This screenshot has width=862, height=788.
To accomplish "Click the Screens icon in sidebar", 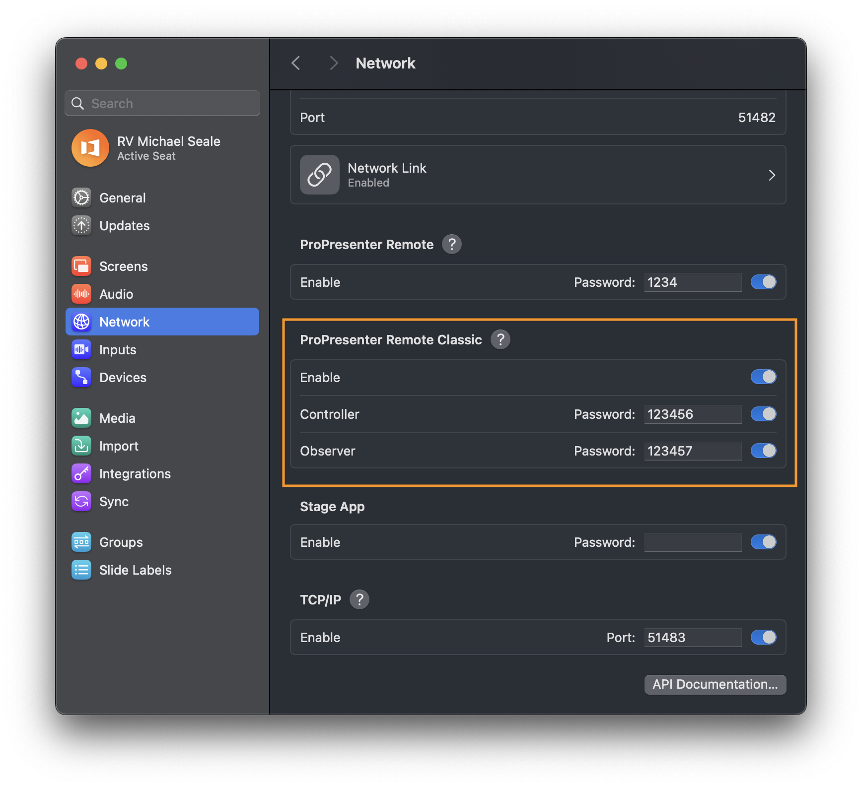I will pos(81,266).
